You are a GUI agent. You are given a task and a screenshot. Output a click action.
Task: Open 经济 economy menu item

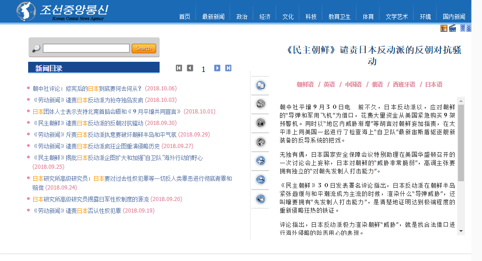click(x=265, y=17)
